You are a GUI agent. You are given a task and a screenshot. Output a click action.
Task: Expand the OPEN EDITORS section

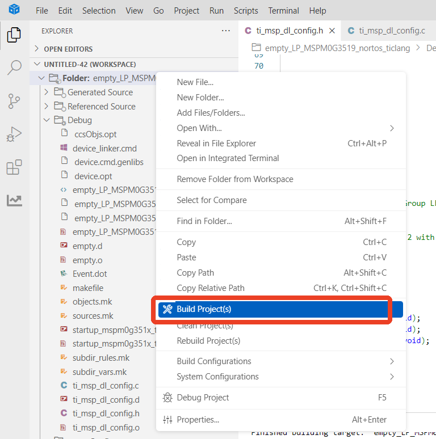37,49
